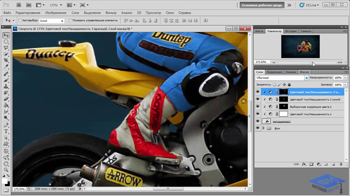Screen dimensions: 350x196
Task: Hide the мотоциклист layer
Action: coord(258,121)
